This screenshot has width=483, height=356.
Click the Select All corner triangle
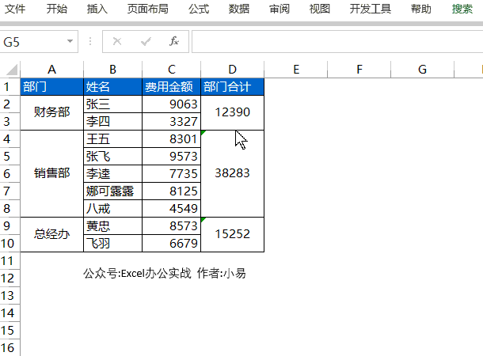12,70
